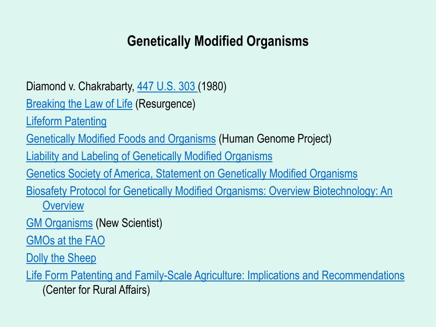
Task: Click the indented 'Overview' continuation line link
Action: click(63, 206)
